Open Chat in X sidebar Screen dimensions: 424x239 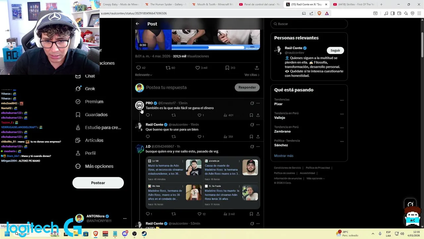[x=85, y=76]
